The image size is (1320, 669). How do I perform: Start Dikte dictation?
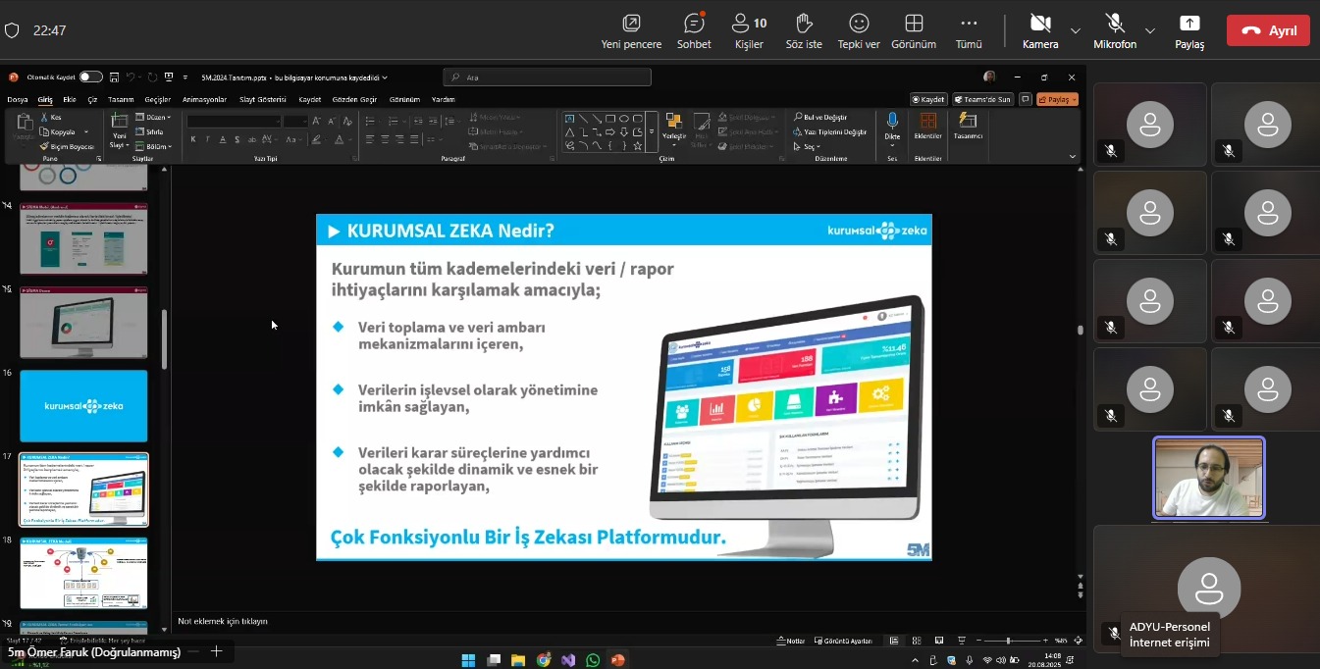892,128
